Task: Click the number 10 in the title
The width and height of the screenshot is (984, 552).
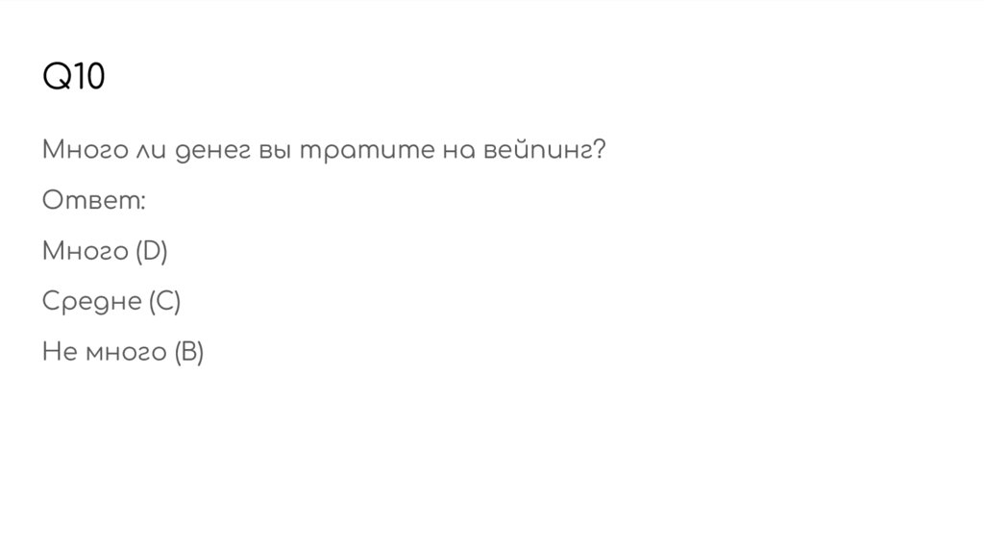Action: click(x=87, y=78)
